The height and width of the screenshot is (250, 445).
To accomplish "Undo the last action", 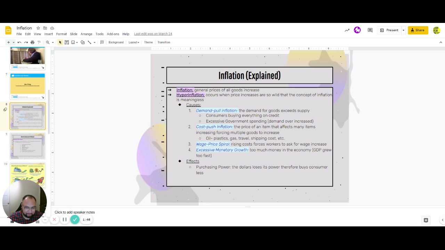I will (x=19, y=42).
